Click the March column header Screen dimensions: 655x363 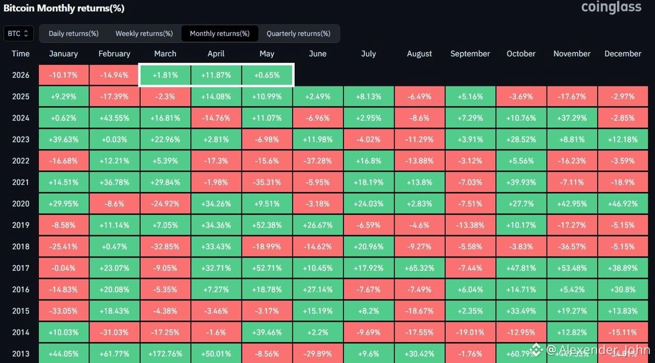(x=165, y=54)
